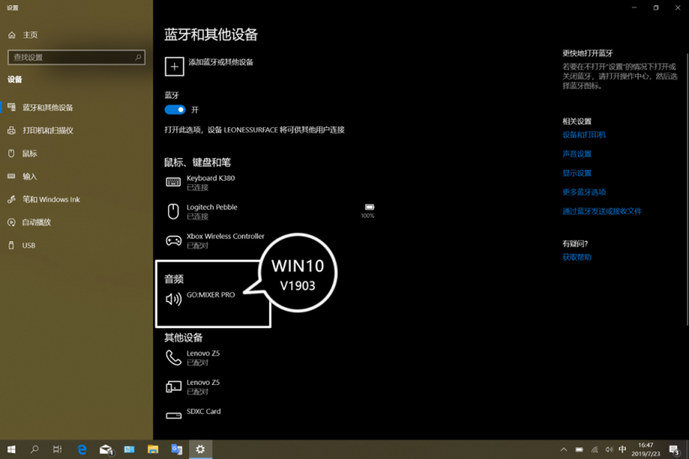Screen dimensions: 689x459
Task: Click the taskbar clock showing 16:47
Action: (x=645, y=449)
